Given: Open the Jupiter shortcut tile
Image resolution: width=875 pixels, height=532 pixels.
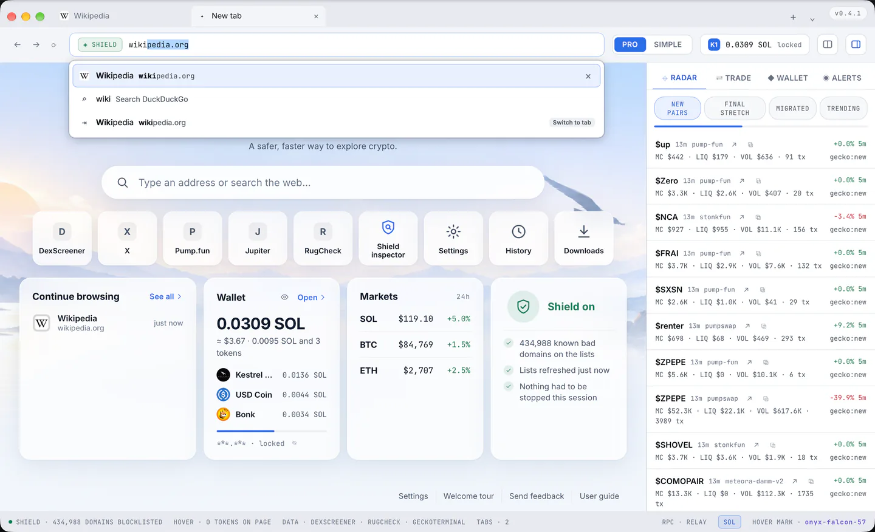Looking at the screenshot, I should [x=258, y=238].
